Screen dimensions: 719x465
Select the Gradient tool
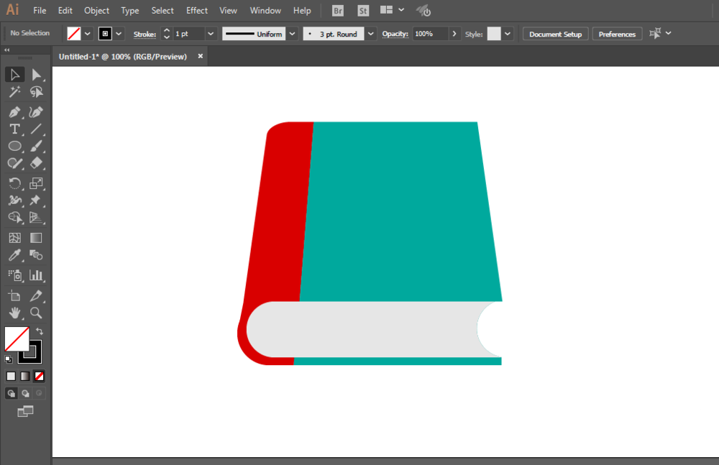tap(36, 238)
